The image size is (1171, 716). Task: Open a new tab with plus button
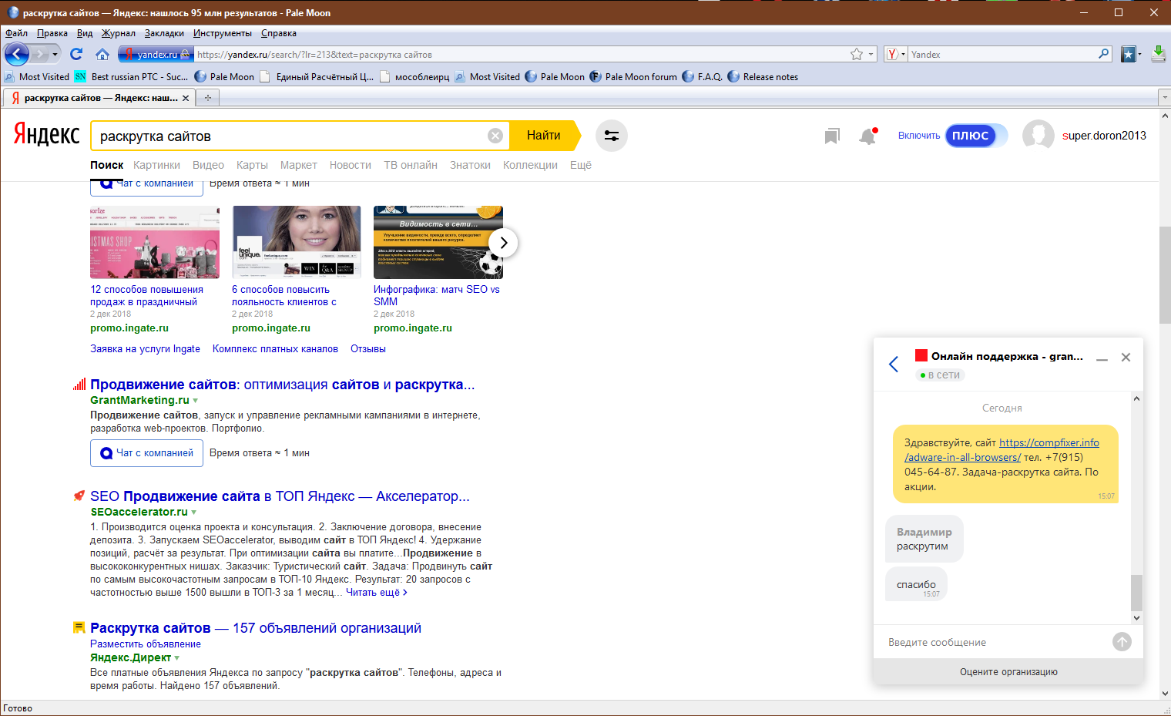pos(207,98)
